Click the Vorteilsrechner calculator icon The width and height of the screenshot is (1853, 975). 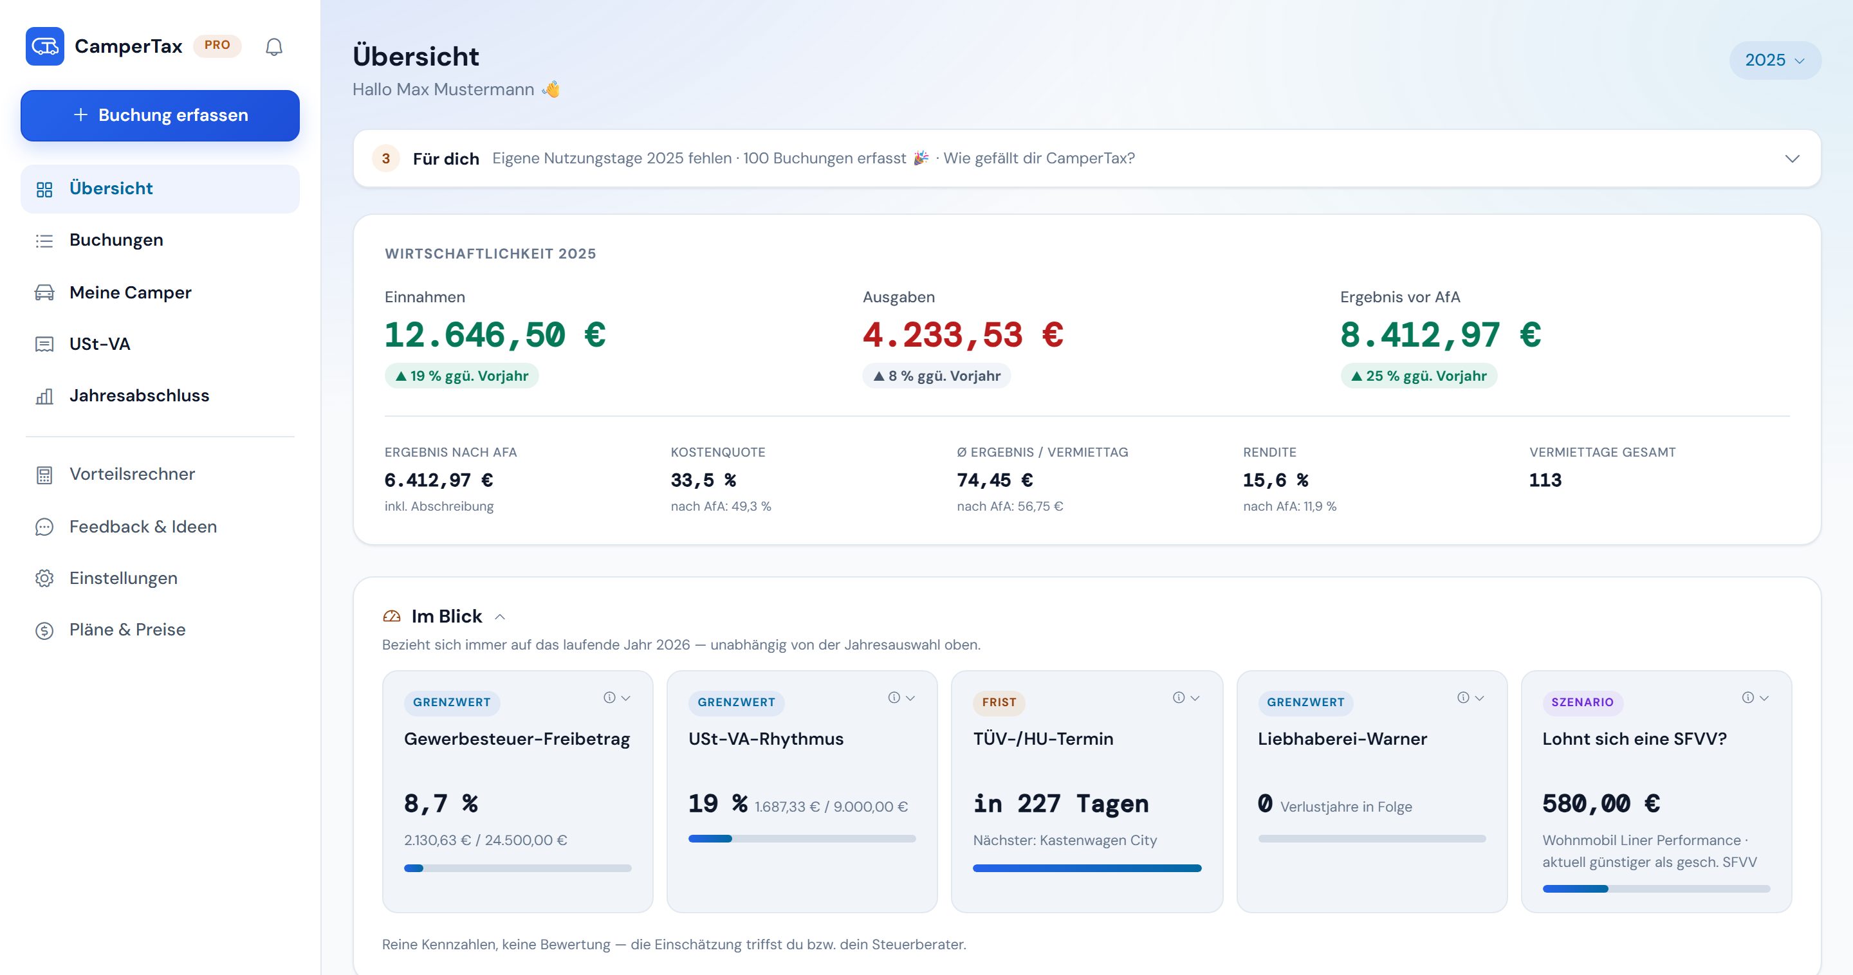[44, 475]
